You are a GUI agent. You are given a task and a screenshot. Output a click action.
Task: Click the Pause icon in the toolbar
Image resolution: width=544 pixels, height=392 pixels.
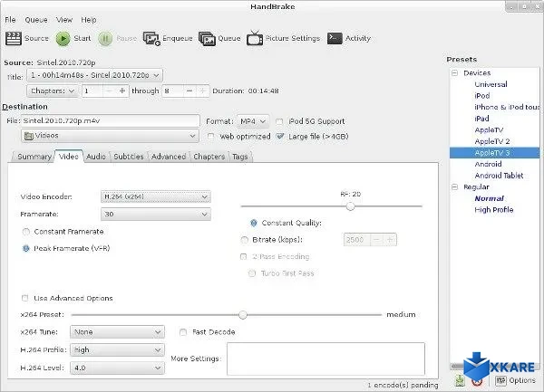point(105,38)
